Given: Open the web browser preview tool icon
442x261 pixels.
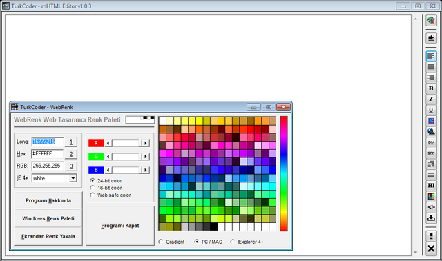Looking at the screenshot, I should 431,21.
